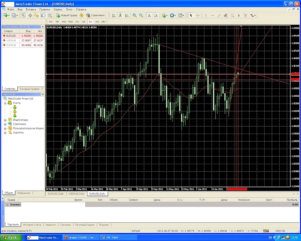Viewport: 301px width, 241px height.
Task: Click the New Chart toolbar icon
Action: 5,15
